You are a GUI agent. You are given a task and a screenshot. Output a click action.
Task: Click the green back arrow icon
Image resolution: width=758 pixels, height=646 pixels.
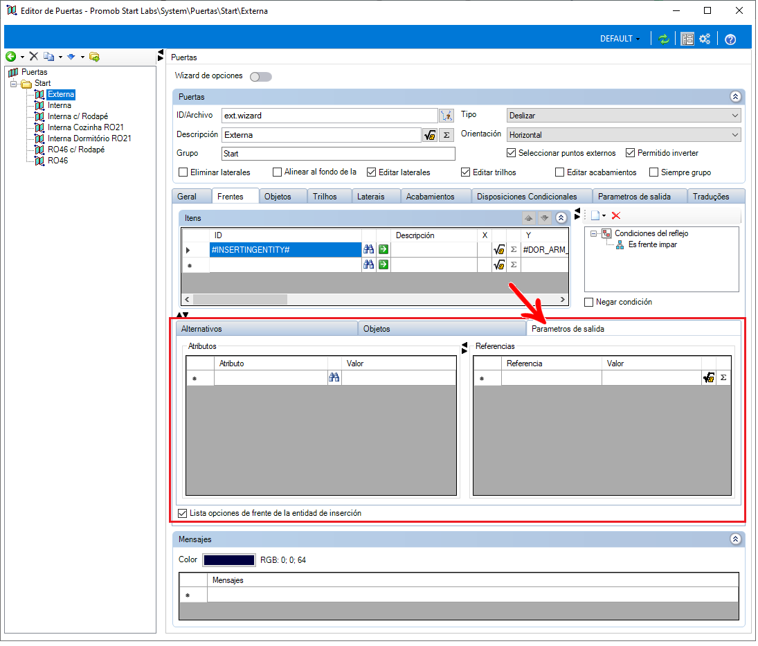[x=10, y=57]
